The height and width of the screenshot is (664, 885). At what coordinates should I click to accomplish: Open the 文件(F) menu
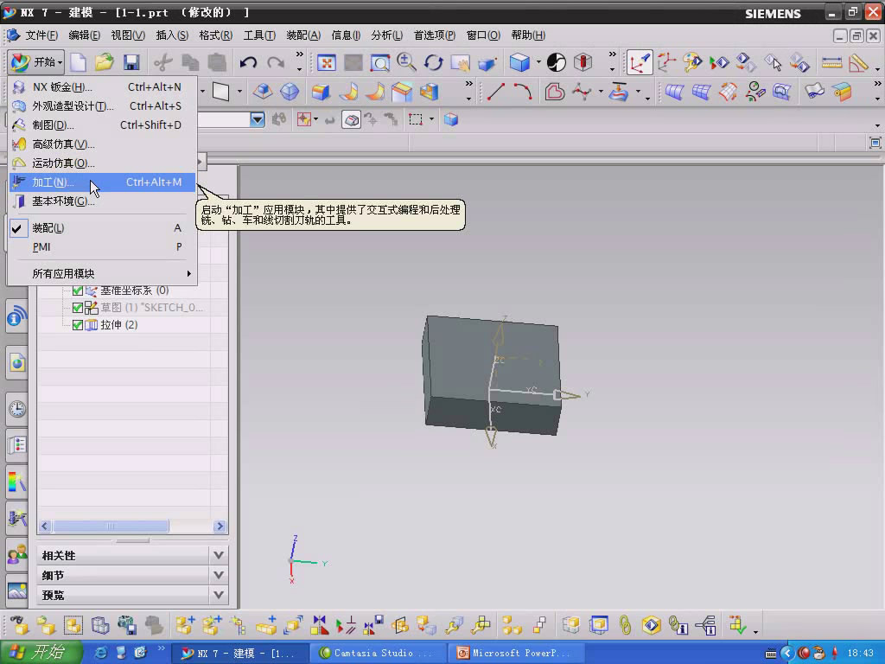coord(41,35)
